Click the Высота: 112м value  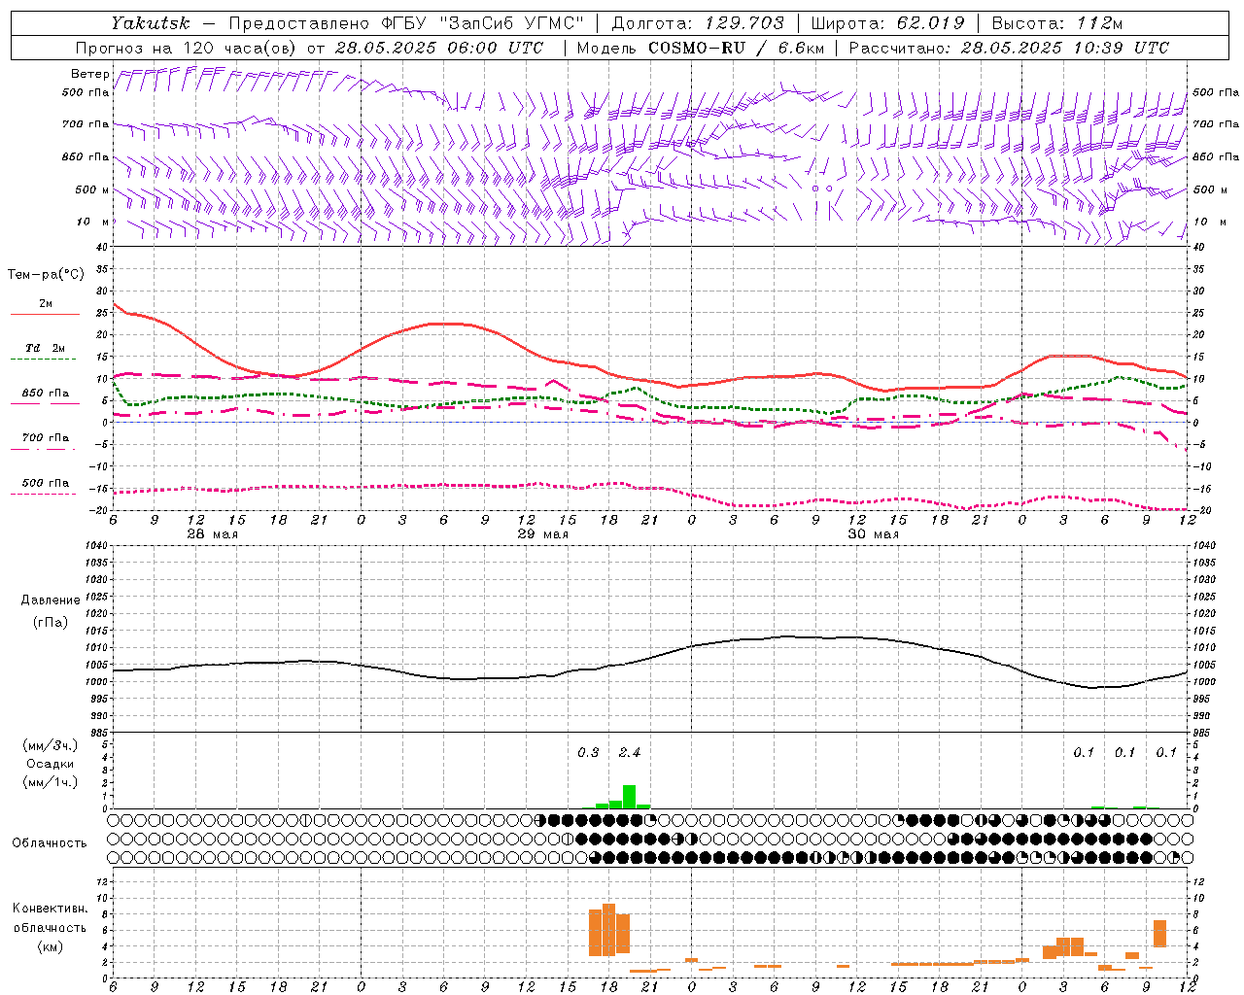pyautogui.click(x=1056, y=22)
